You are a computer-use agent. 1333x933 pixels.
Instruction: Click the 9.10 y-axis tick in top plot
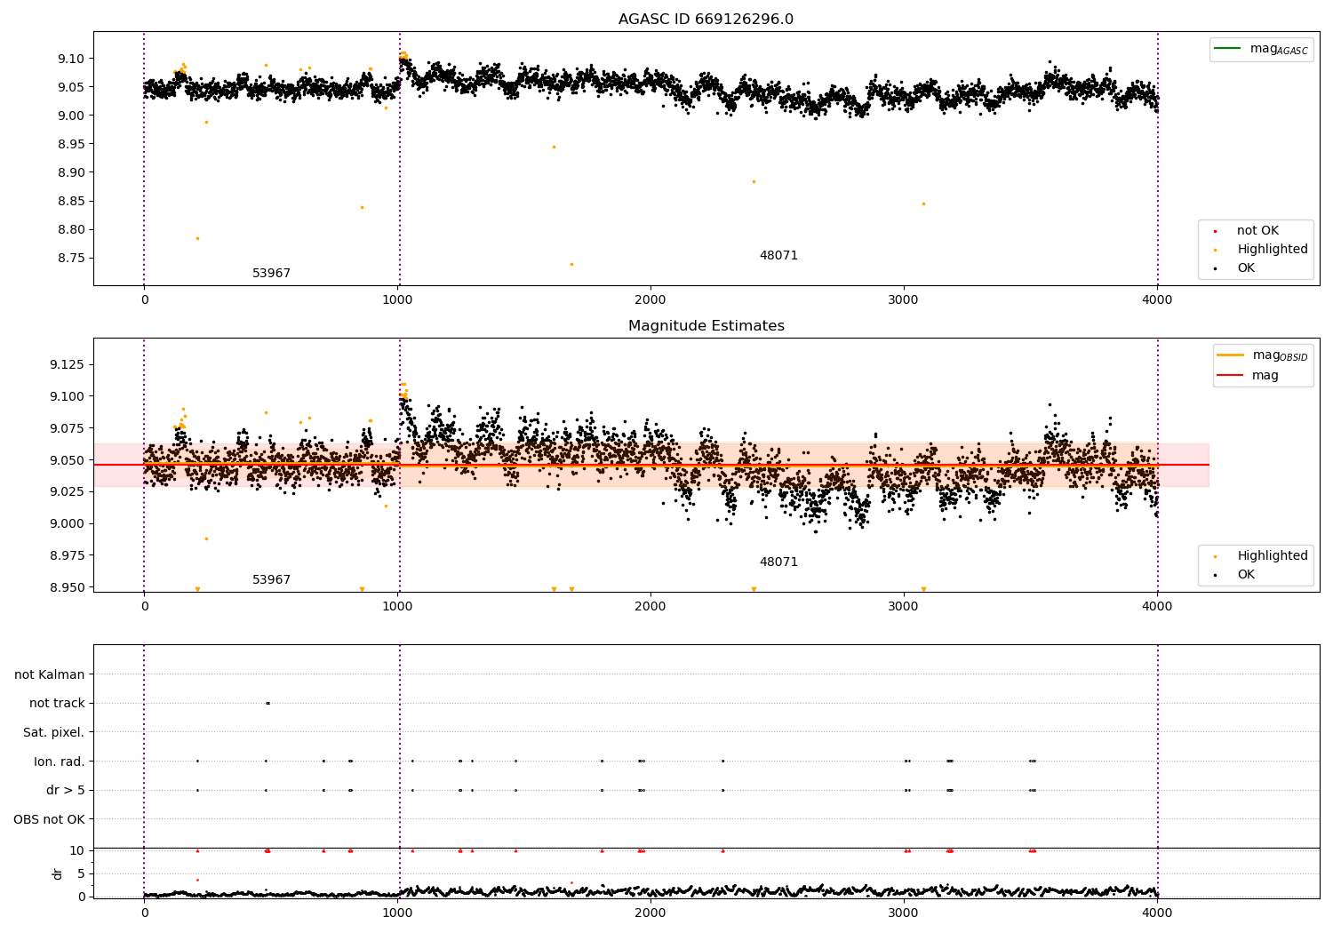[70, 59]
